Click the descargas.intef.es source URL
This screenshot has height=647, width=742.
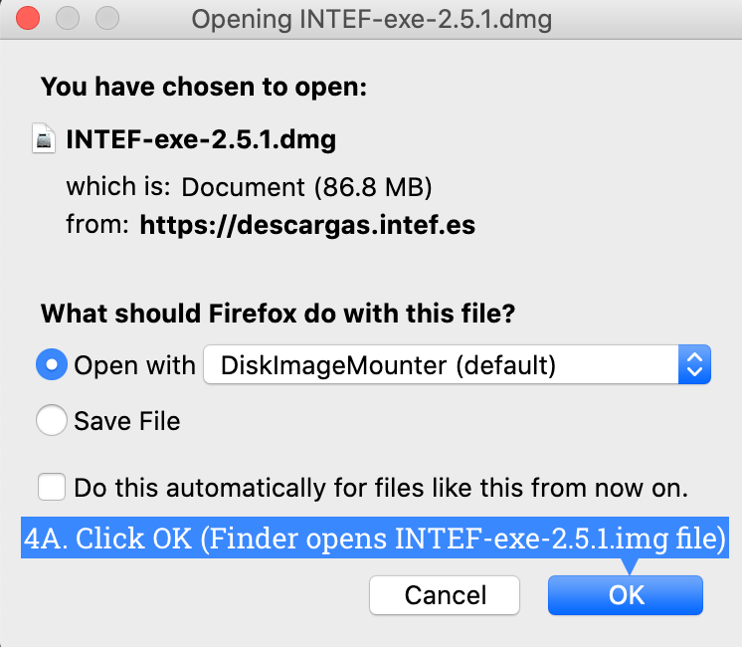click(x=307, y=225)
